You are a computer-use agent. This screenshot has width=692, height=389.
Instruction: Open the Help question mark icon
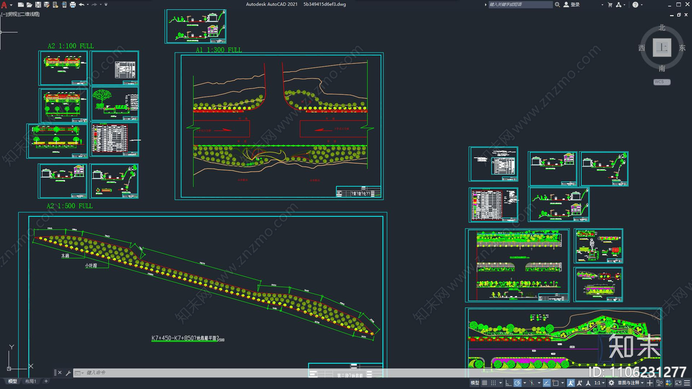coord(635,5)
